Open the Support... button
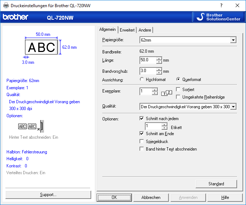The height and width of the screenshot is (205, 246). (x=48, y=195)
